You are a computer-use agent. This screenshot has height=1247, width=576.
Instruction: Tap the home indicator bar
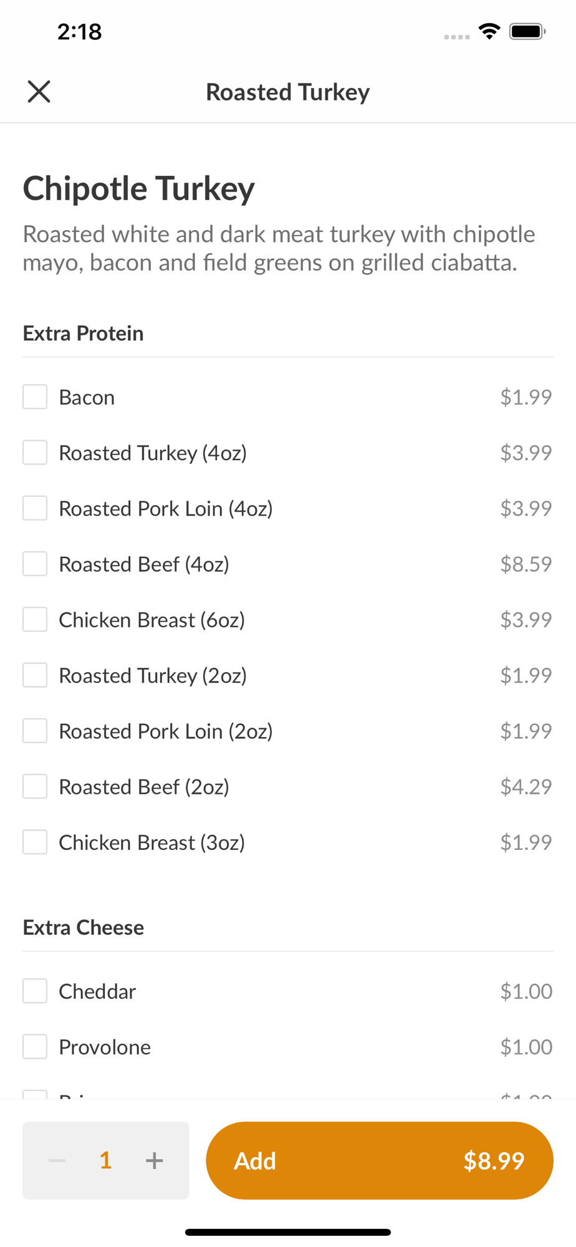(x=288, y=1232)
